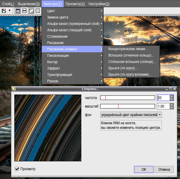Open the dropdown arrow next to save icon
The width and height of the screenshot is (180, 179).
click(10, 11)
